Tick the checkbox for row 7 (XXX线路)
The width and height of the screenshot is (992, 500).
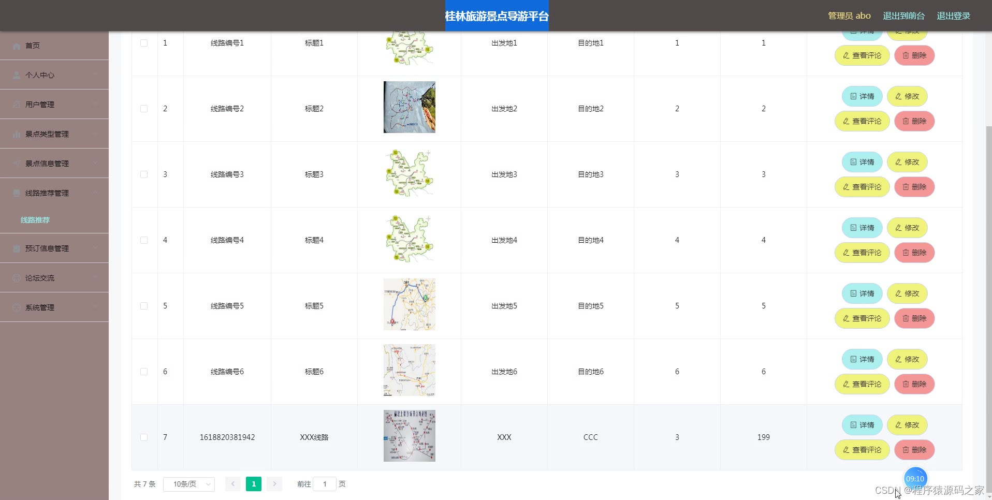pyautogui.click(x=144, y=437)
